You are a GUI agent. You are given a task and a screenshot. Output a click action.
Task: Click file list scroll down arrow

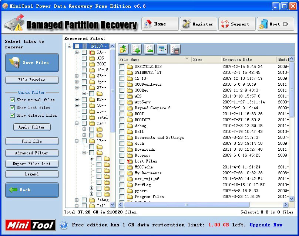292,198
